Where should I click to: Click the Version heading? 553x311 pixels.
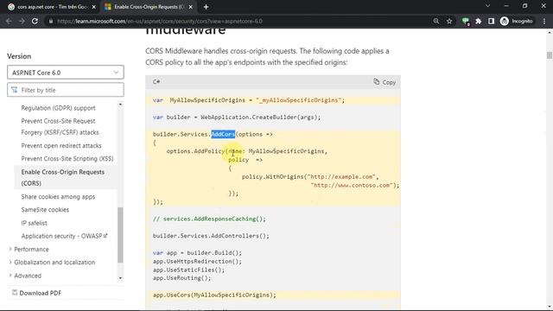click(x=19, y=56)
